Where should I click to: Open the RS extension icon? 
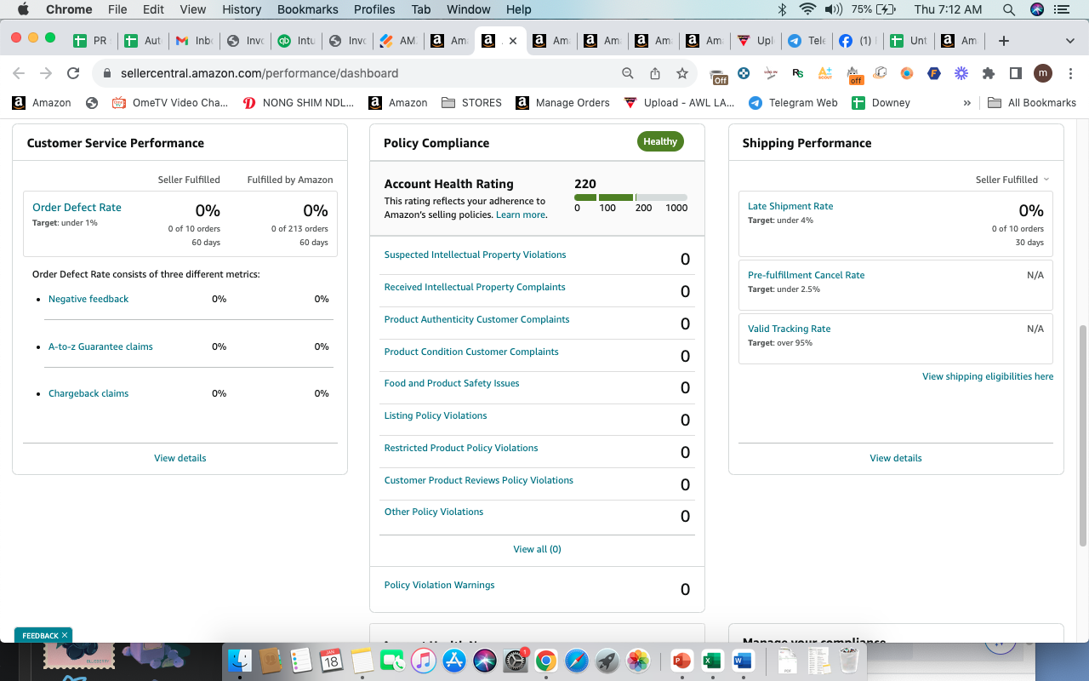pyautogui.click(x=797, y=73)
